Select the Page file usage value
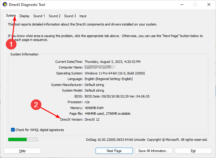 click(107, 114)
